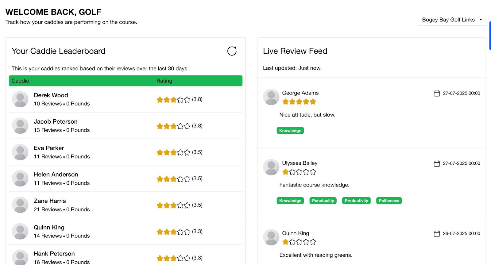Open Eva Parker's caddie row
Image resolution: width=491 pixels, height=265 pixels.
tap(49, 148)
